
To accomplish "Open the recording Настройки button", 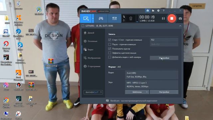I will (164, 58).
